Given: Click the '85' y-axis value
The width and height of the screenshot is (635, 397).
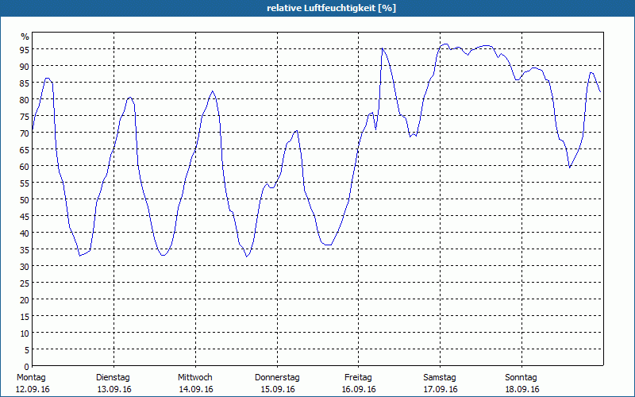Looking at the screenshot, I should pos(25,83).
